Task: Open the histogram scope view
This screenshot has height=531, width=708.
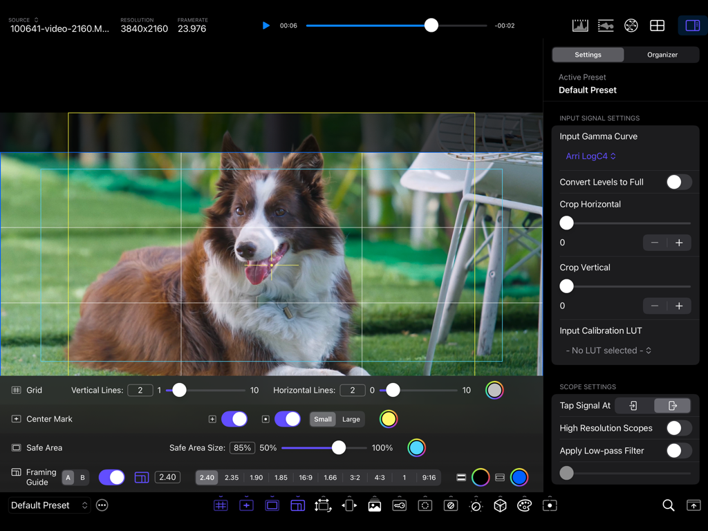Action: (x=580, y=25)
